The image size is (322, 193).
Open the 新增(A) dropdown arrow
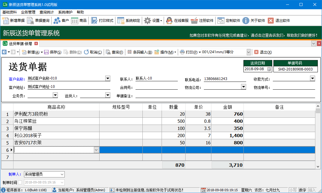42,52
